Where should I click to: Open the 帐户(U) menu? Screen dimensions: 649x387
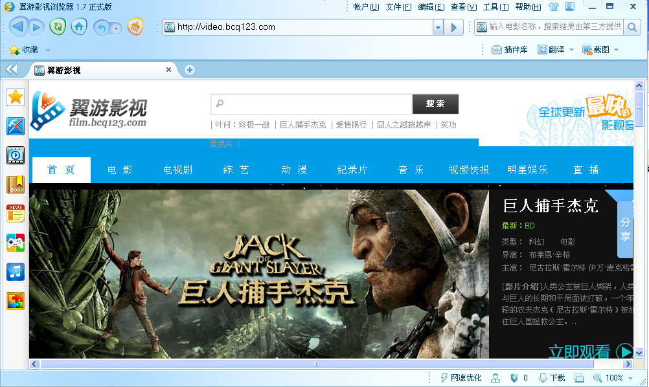(x=366, y=6)
